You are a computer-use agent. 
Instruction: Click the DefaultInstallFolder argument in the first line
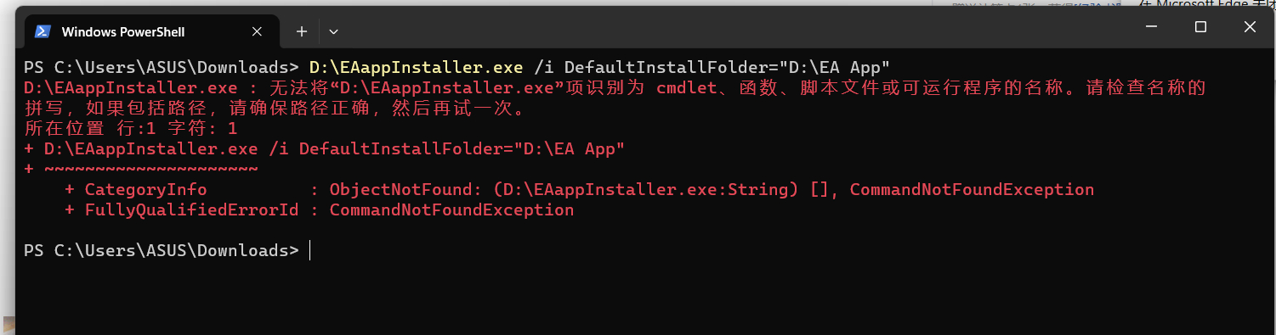click(727, 67)
